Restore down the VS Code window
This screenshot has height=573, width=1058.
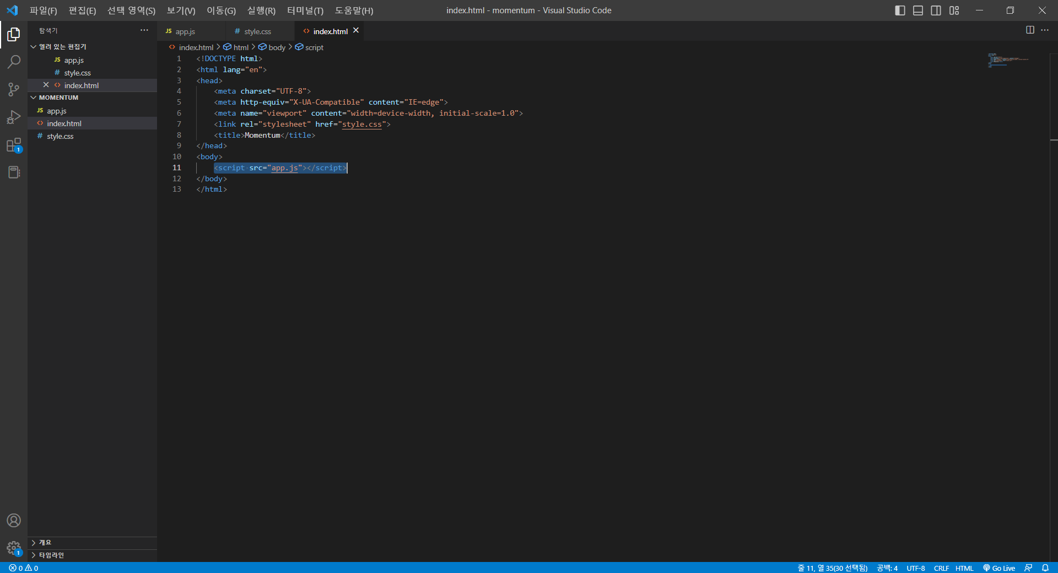1010,10
